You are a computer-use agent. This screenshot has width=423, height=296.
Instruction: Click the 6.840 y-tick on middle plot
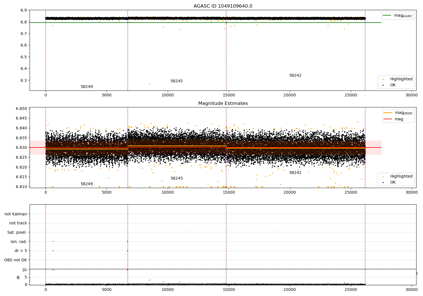[21, 128]
